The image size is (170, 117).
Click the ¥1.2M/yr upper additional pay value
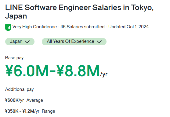coord(31,111)
